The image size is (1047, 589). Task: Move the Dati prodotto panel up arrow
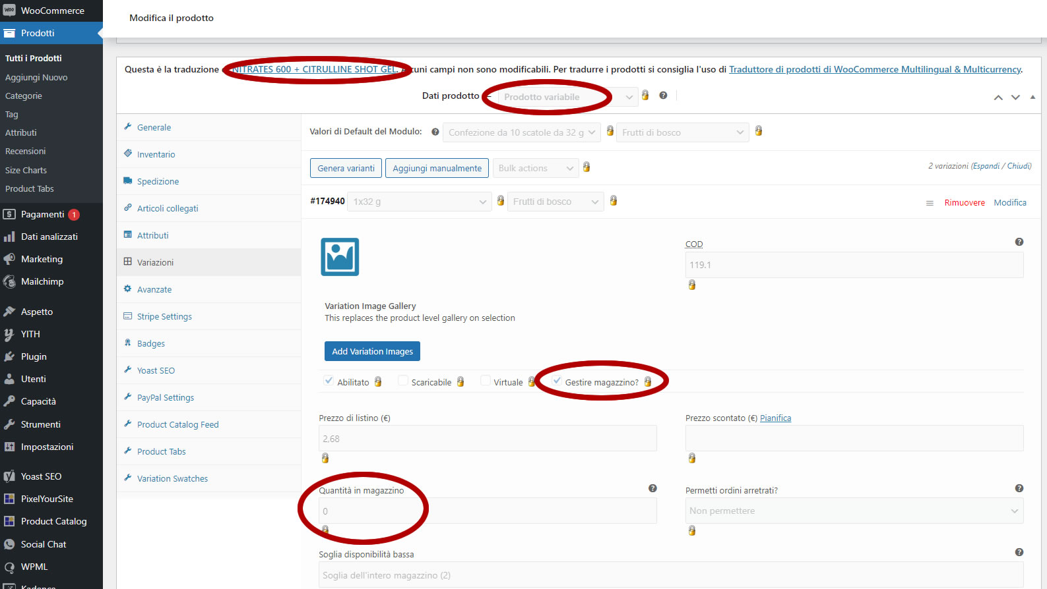[x=998, y=98]
